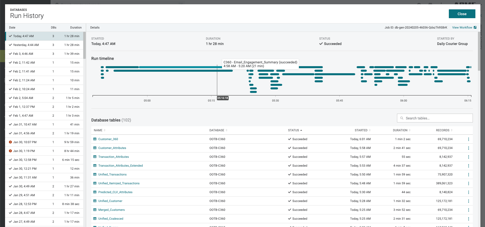Open kebab menu for the Merged_Customers row
The width and height of the screenshot is (485, 227).
(468, 210)
